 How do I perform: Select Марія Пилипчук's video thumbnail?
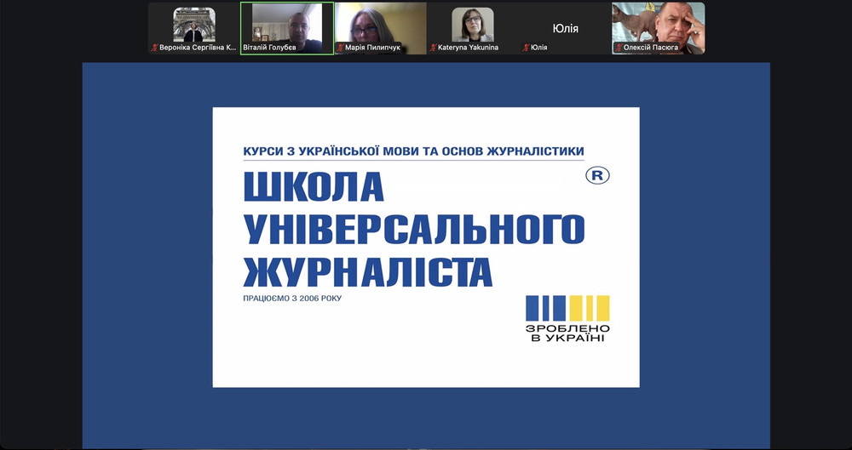[x=380, y=24]
